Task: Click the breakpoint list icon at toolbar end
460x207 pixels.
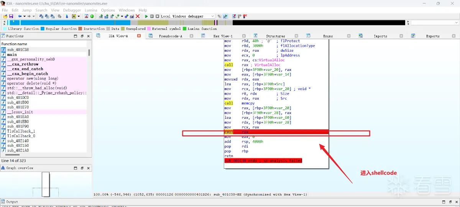Action: 245,16
